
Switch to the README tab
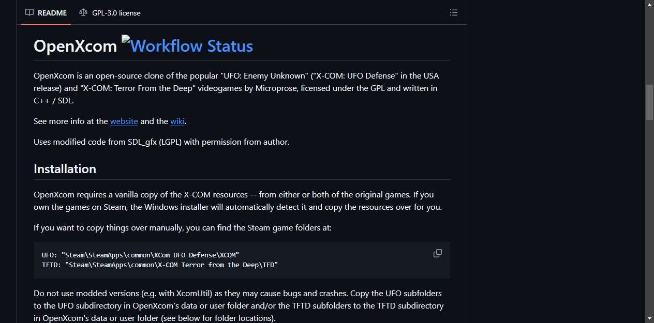pos(47,12)
